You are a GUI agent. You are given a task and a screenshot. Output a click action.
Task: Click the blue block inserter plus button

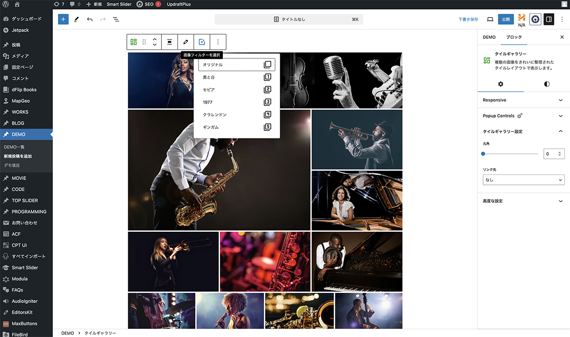point(63,19)
